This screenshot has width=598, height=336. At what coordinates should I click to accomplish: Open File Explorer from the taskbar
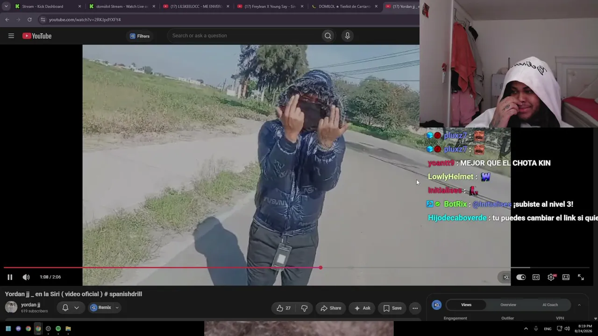(x=68, y=329)
